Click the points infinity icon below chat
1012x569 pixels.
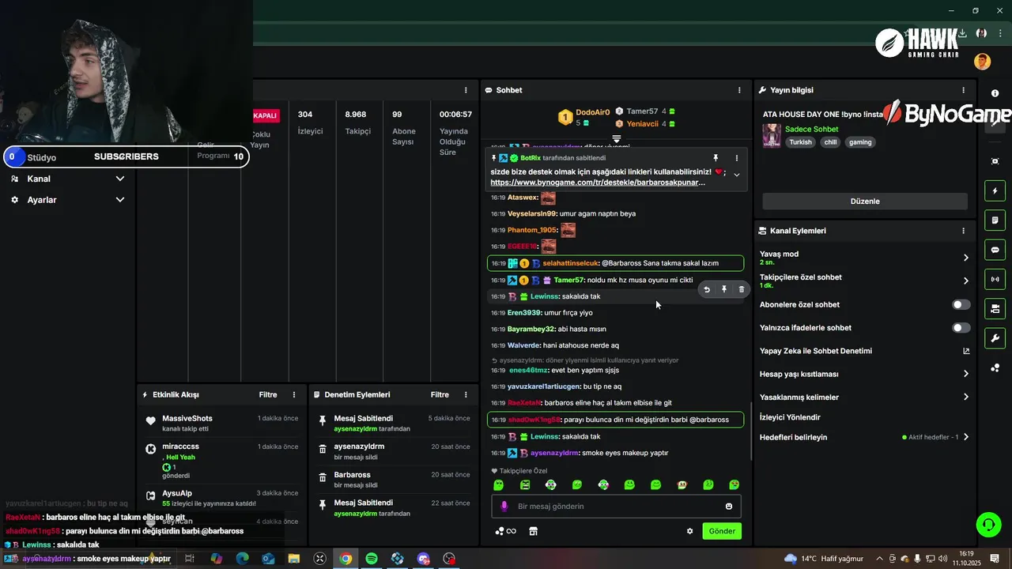(x=505, y=531)
